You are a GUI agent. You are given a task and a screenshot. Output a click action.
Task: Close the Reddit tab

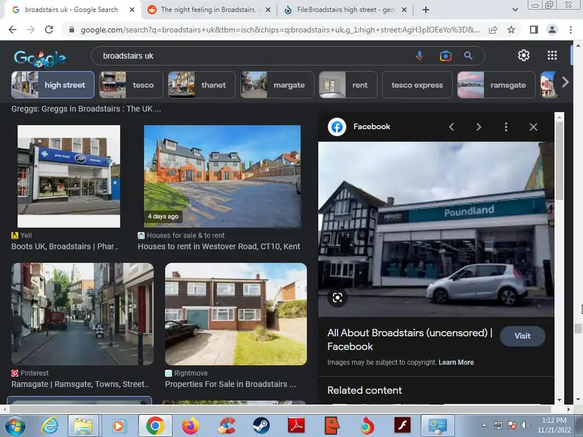(x=268, y=10)
